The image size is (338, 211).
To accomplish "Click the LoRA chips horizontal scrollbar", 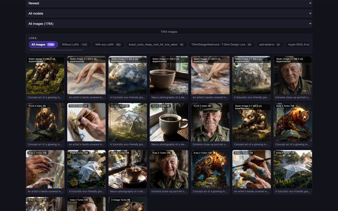I will pos(56,50).
